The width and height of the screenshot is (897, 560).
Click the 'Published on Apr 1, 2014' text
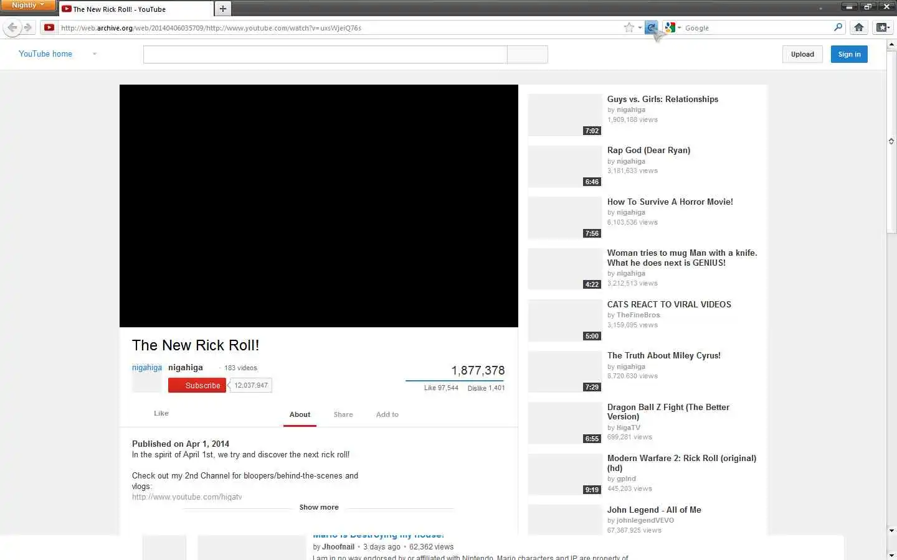(181, 444)
